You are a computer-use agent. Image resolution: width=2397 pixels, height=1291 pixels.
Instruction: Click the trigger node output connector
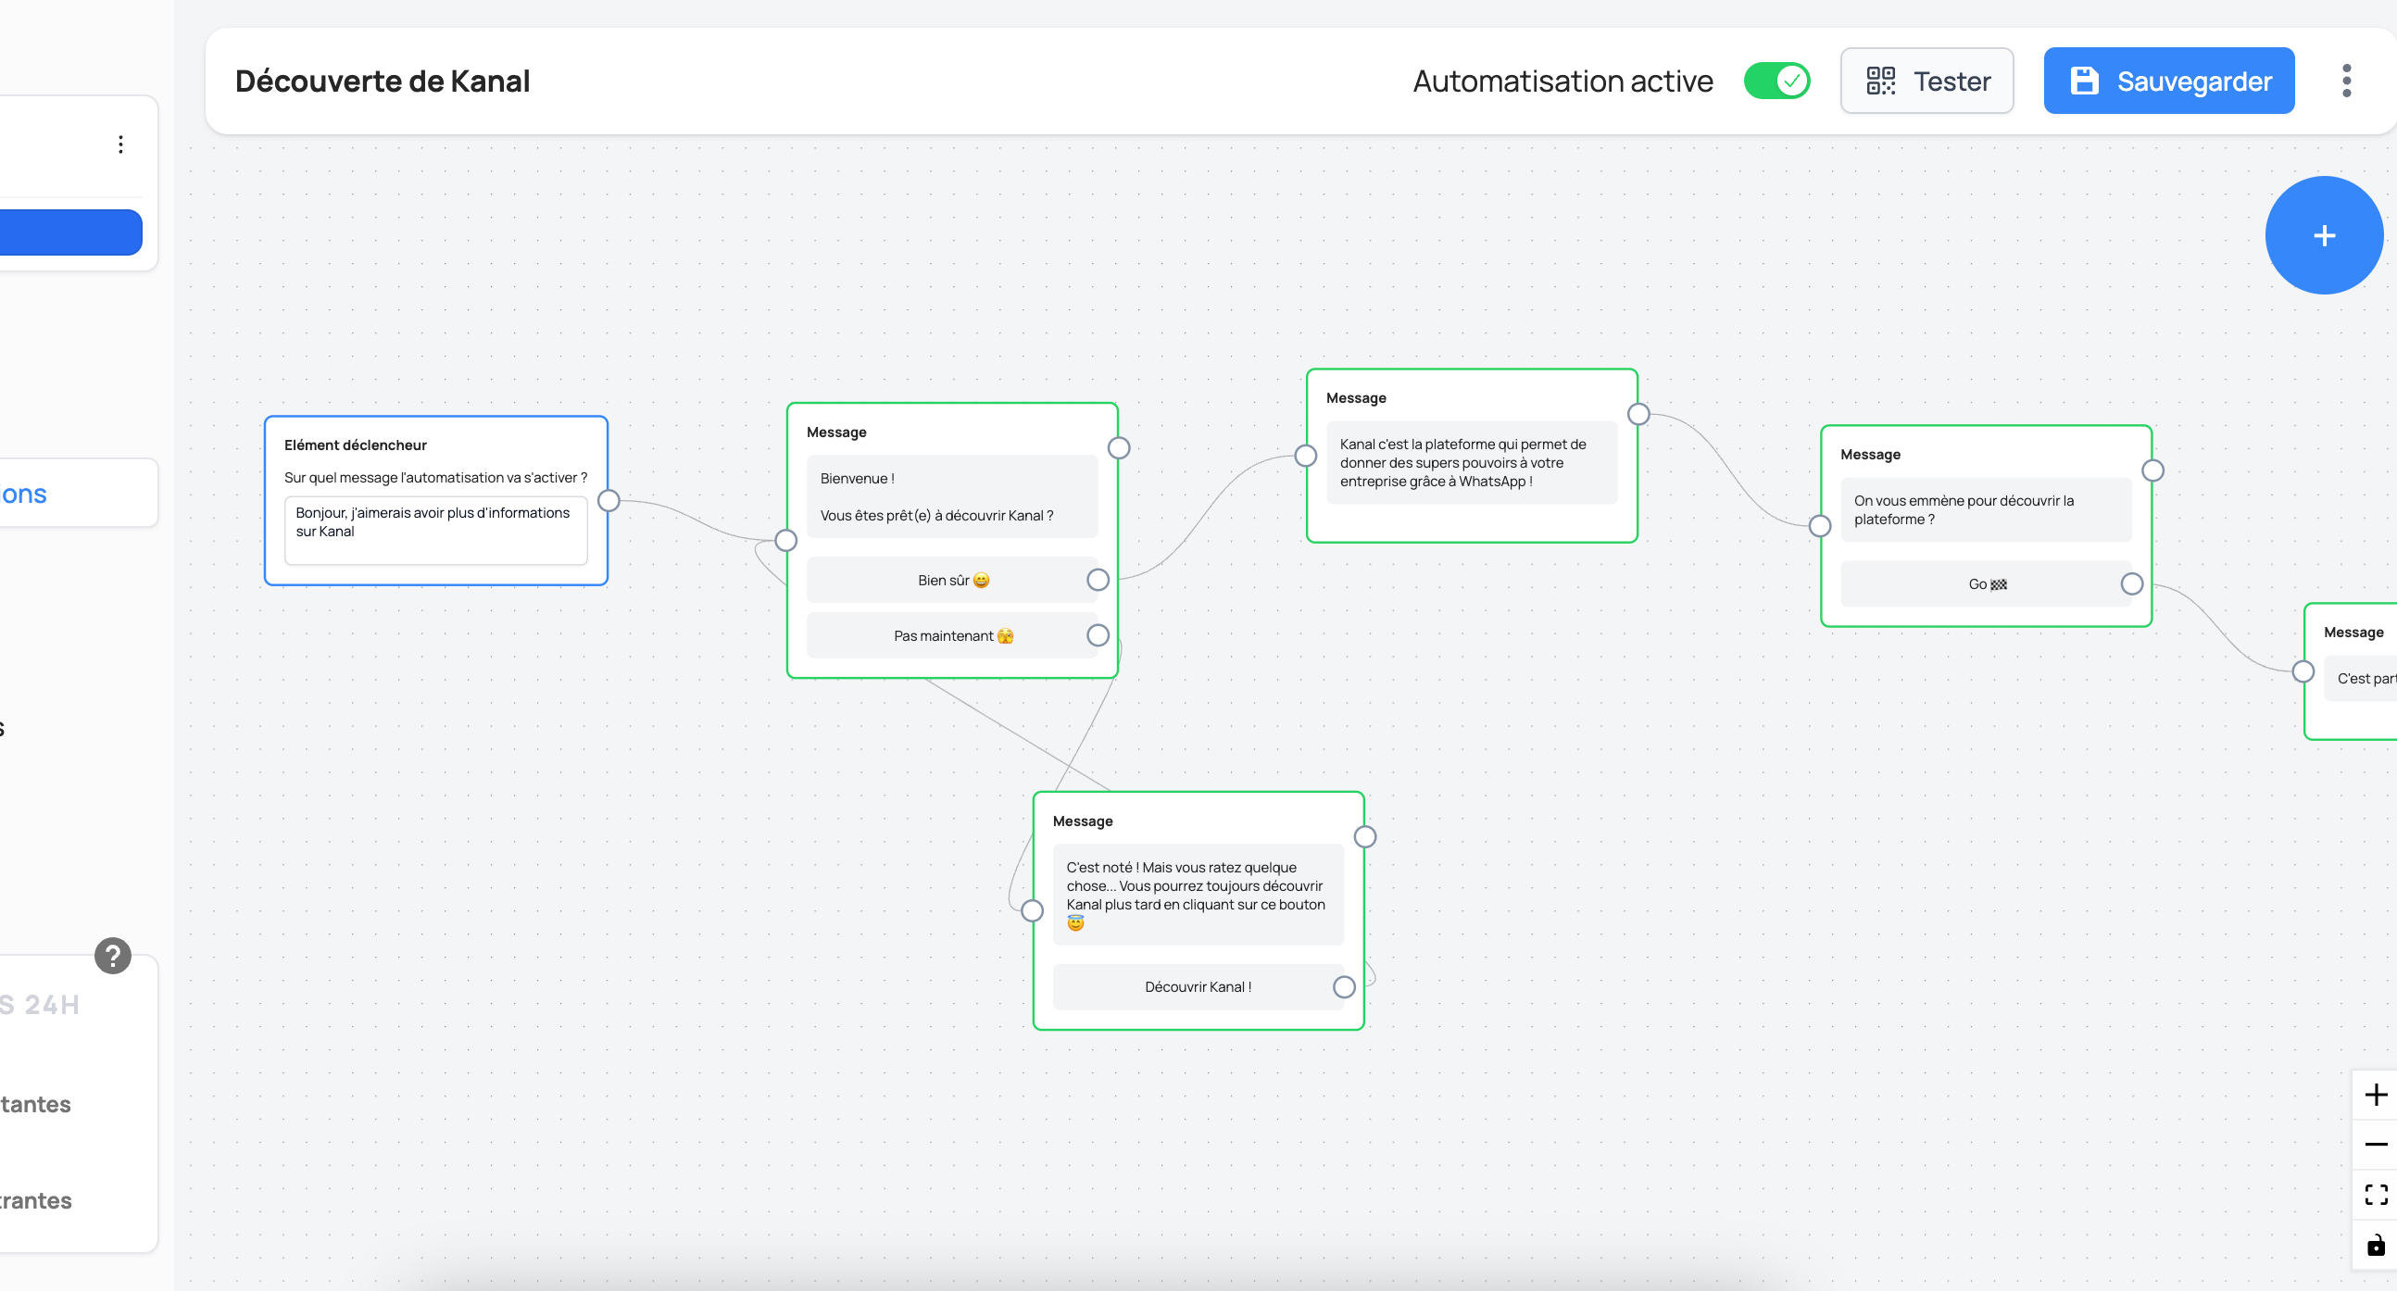[609, 500]
